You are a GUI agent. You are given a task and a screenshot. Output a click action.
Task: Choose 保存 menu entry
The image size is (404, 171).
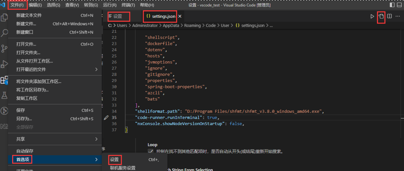point(55,110)
